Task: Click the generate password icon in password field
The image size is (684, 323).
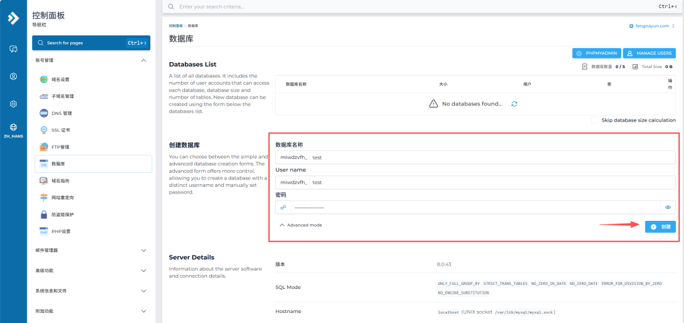Action: (283, 208)
